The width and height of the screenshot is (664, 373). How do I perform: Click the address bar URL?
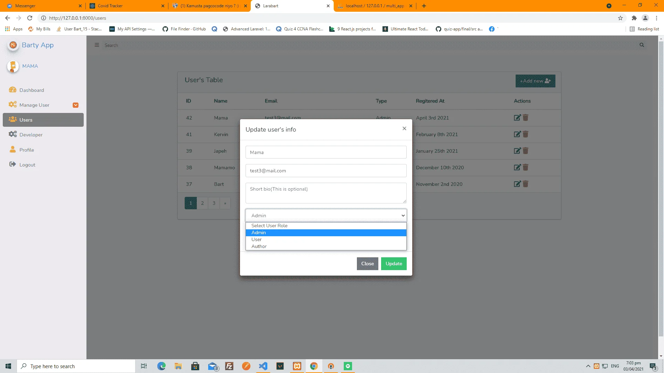pyautogui.click(x=77, y=18)
